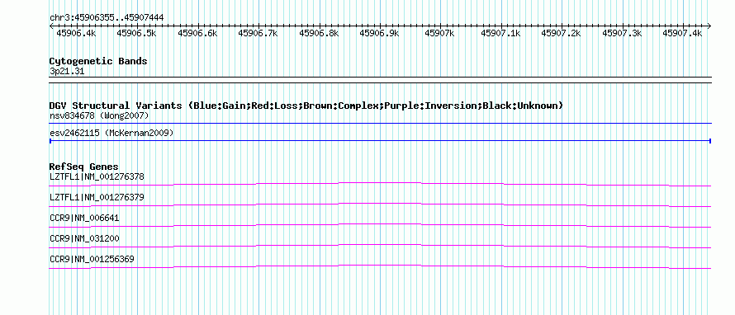Image resolution: width=735 pixels, height=315 pixels.
Task: Open variant esv2462115 (McKernan2009)
Action: coord(111,134)
